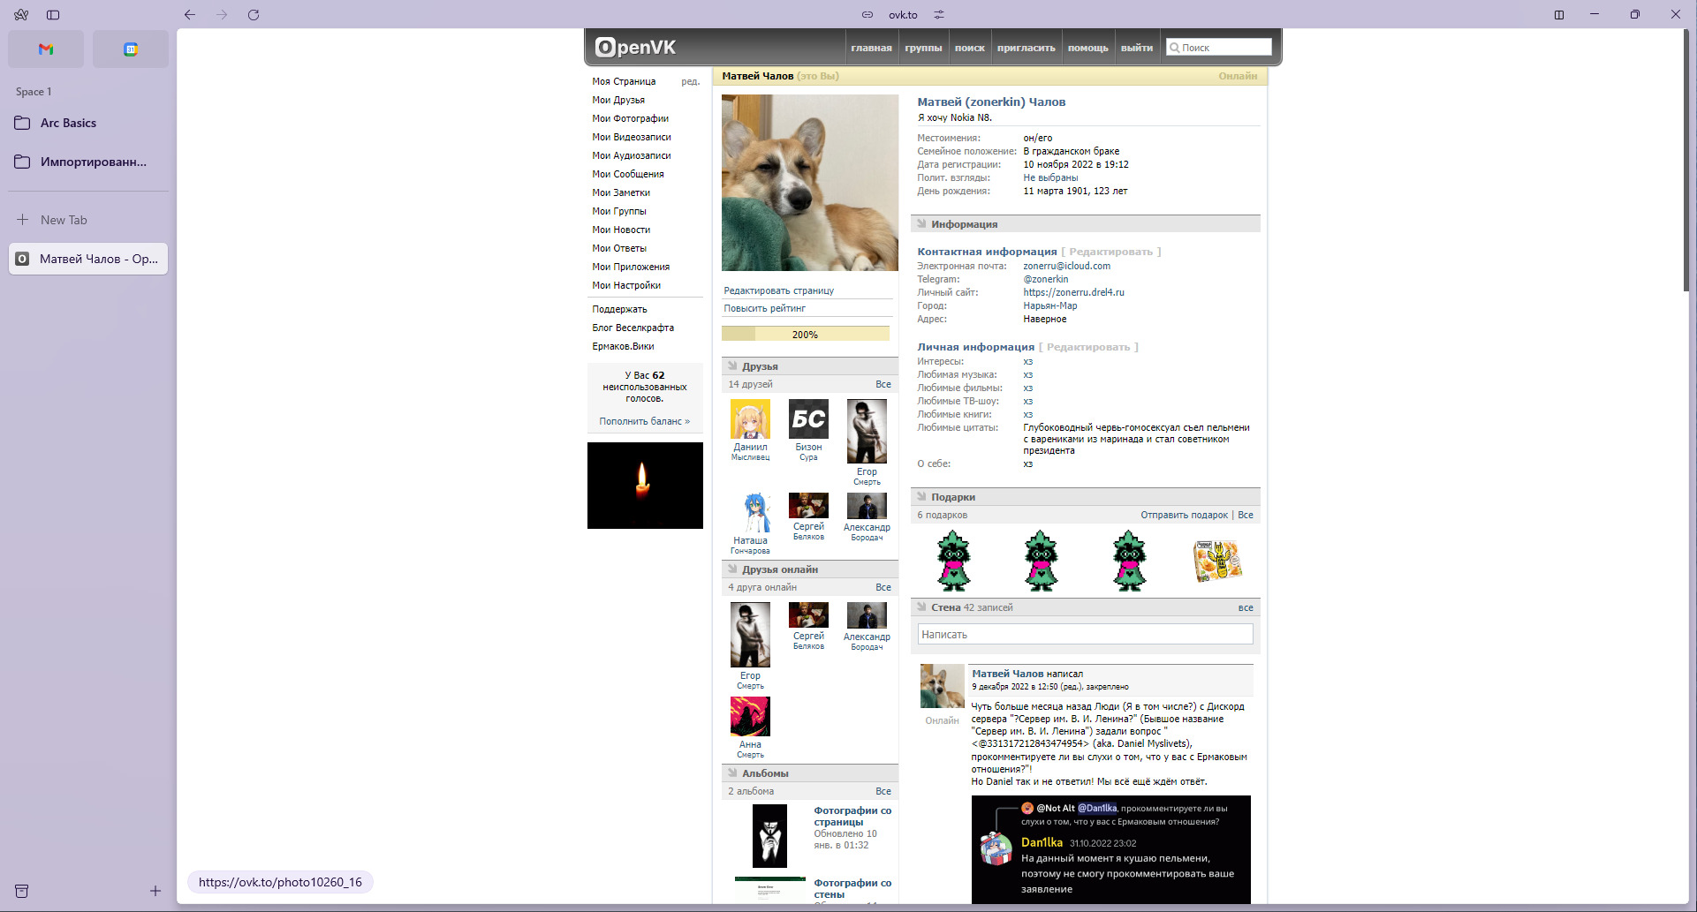Open Мои Фотографии in left menu
Viewport: 1697px width, 912px height.
point(630,118)
